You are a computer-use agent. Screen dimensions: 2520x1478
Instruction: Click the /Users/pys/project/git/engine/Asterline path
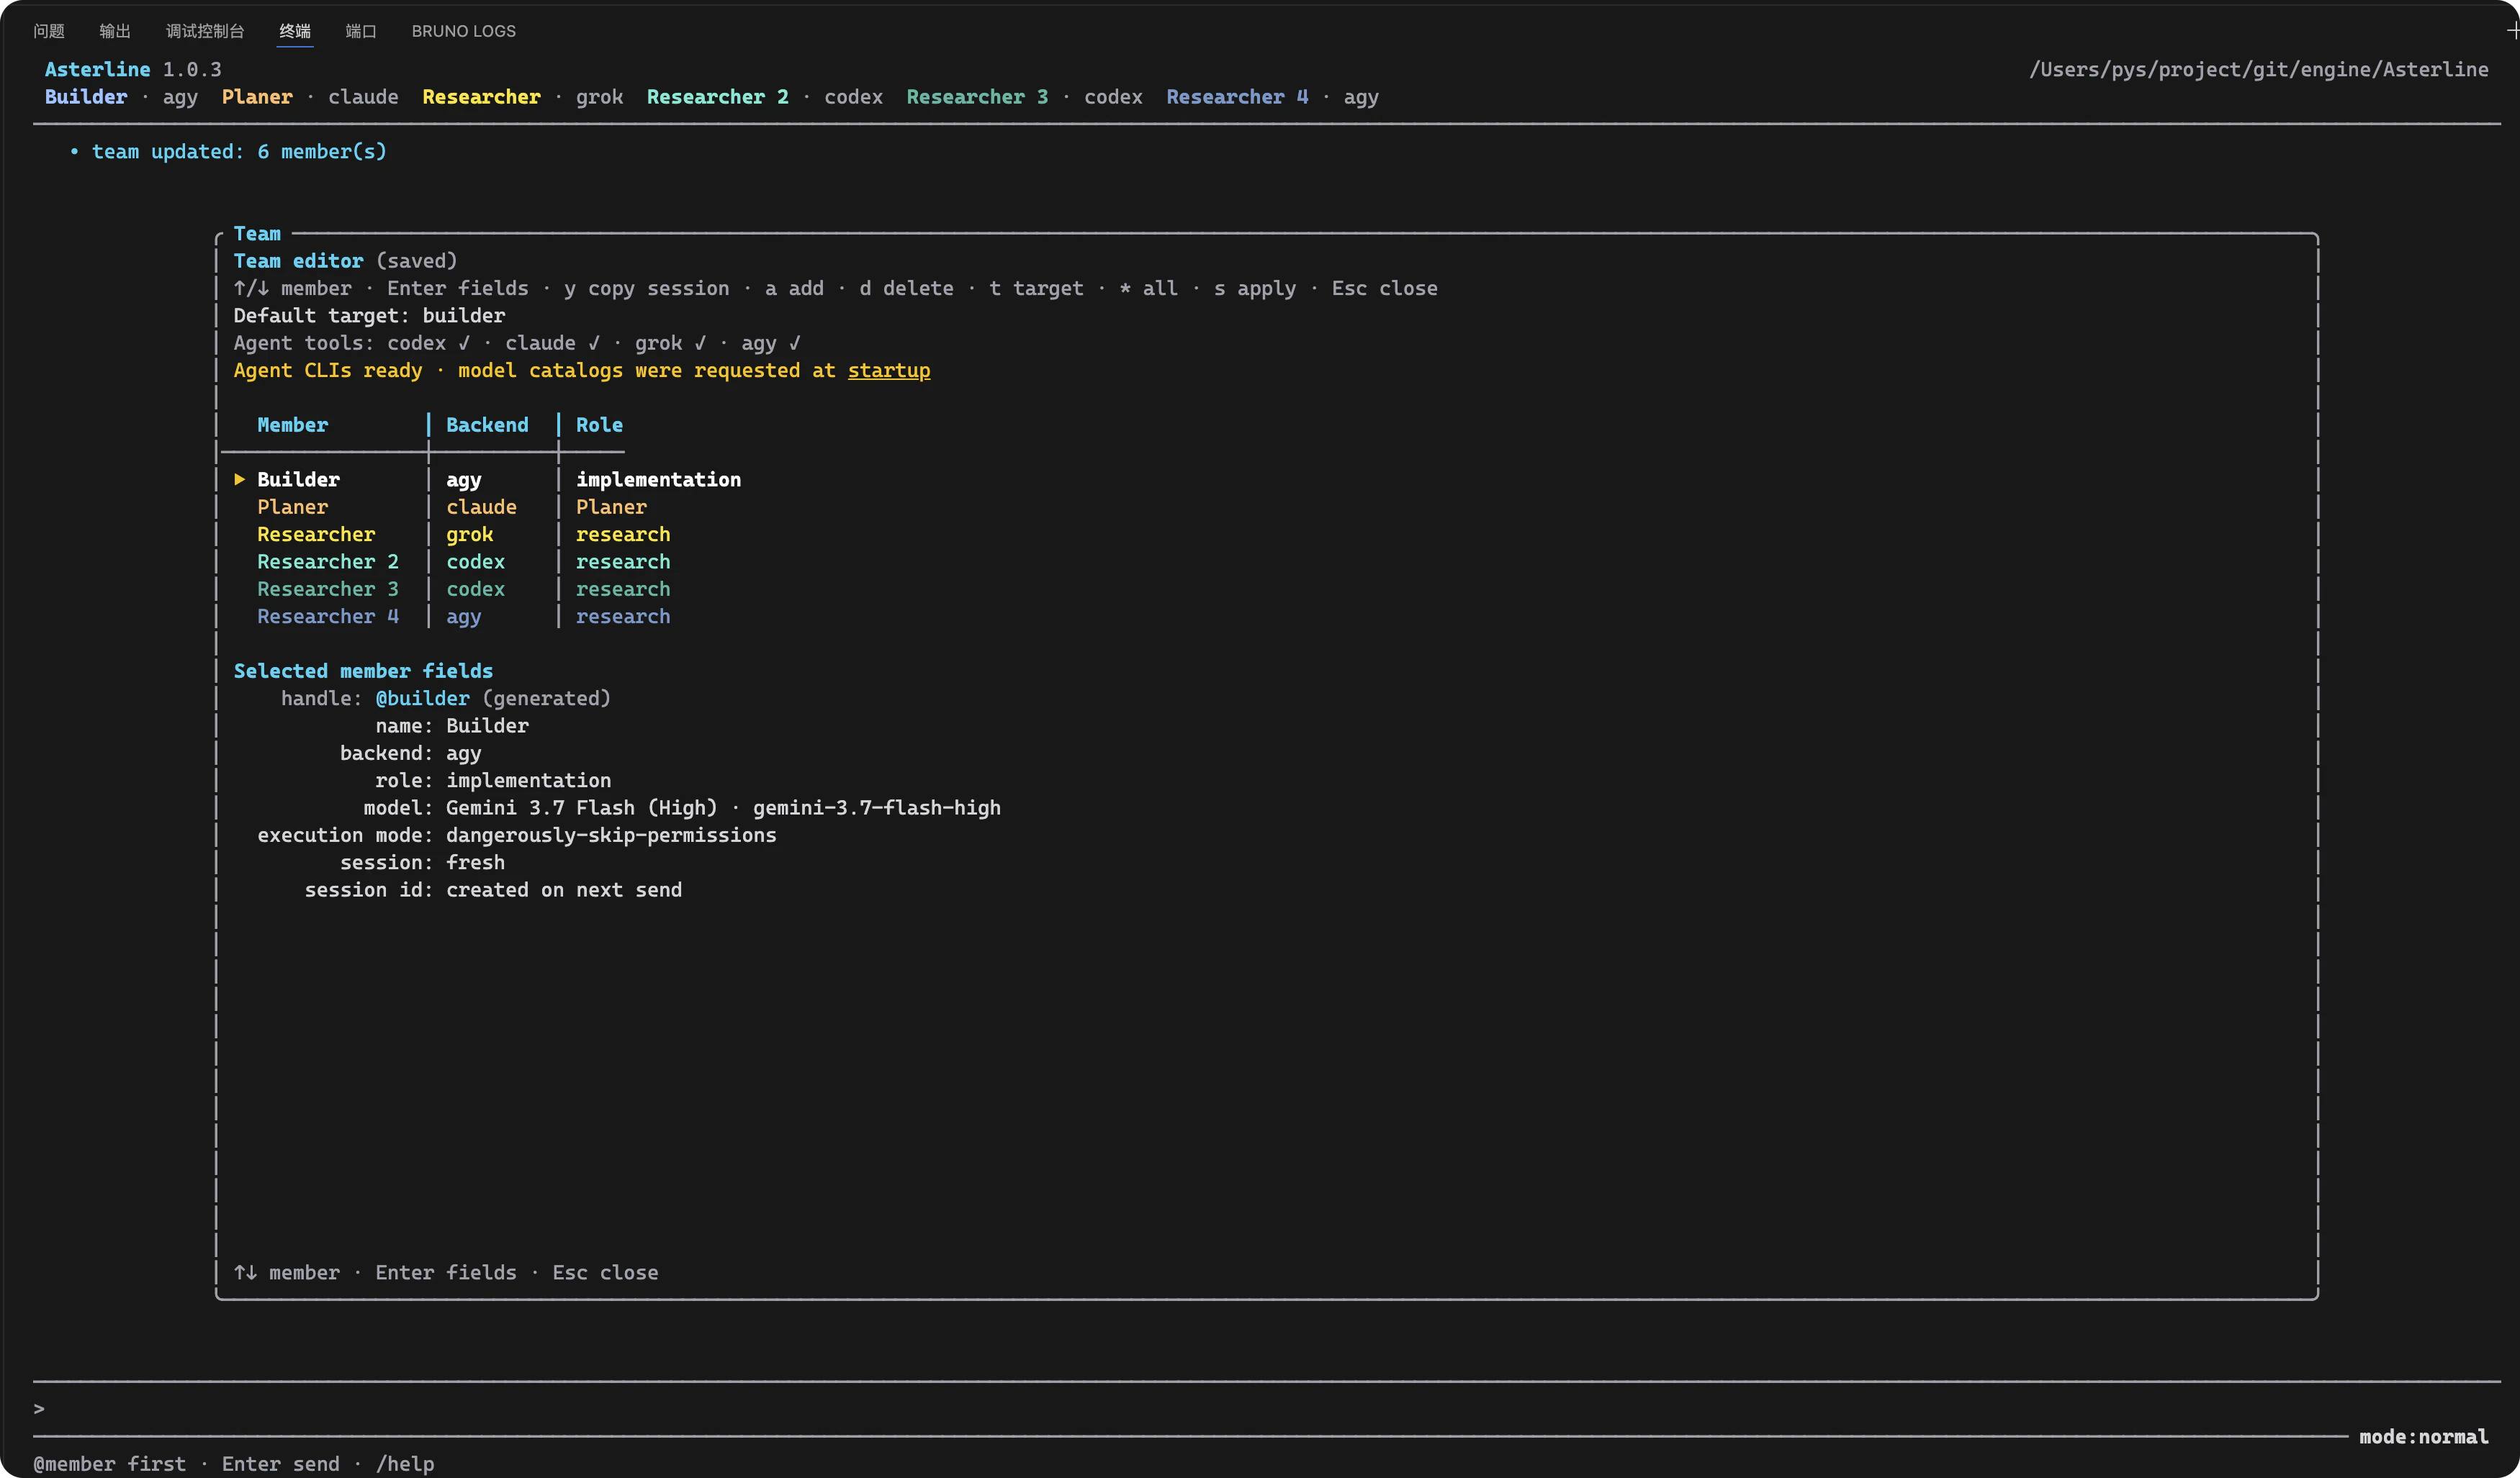coord(2259,69)
